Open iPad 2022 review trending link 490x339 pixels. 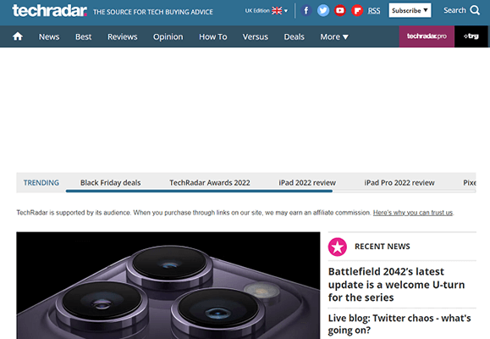point(307,182)
